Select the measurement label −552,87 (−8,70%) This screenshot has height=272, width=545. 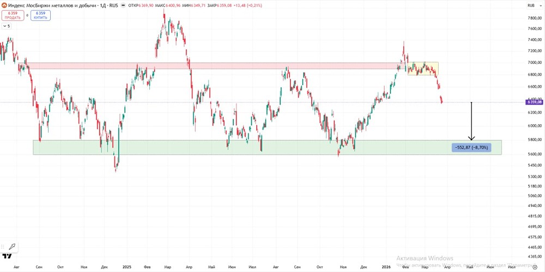(471, 148)
